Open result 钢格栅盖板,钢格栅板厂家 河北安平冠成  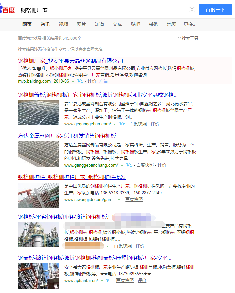[x=98, y=95]
